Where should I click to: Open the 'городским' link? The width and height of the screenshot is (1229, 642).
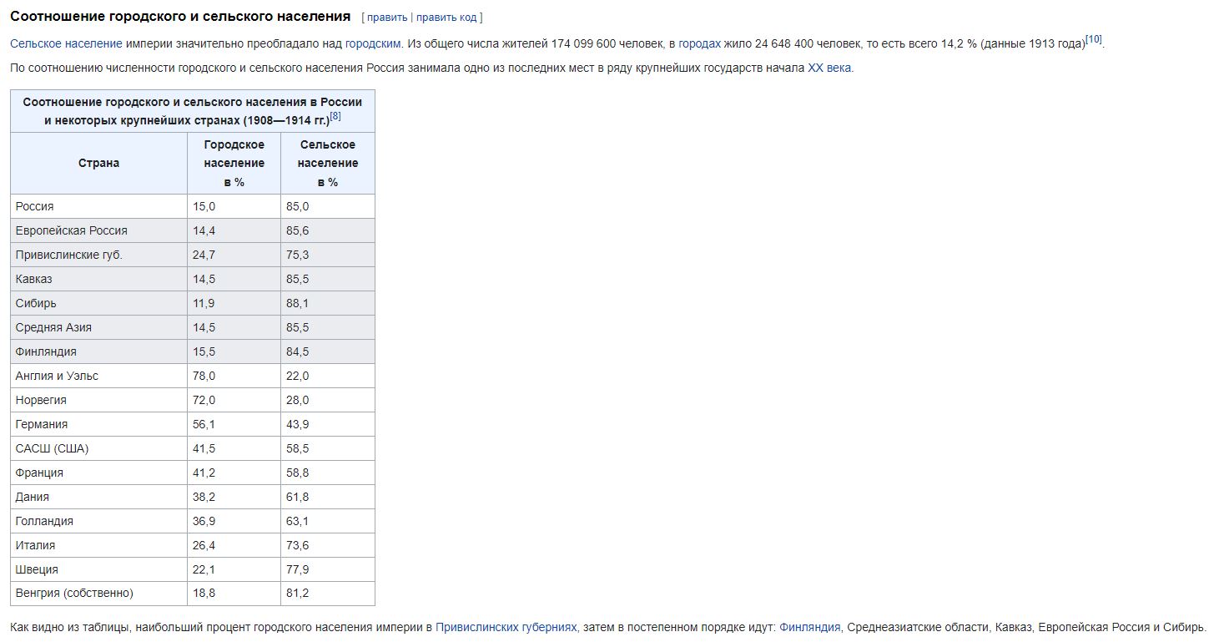pos(373,43)
